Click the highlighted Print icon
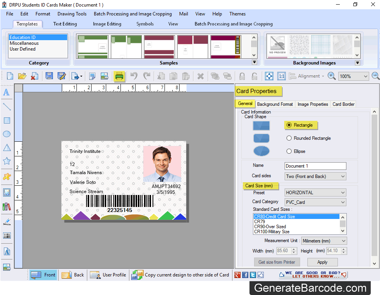This screenshot has height=295, width=380. coord(119,76)
